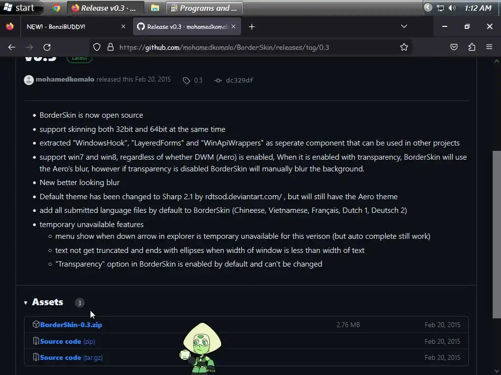Viewport: 501px width, 375px height.
Task: Click the Assets count badge 3
Action: (x=80, y=303)
